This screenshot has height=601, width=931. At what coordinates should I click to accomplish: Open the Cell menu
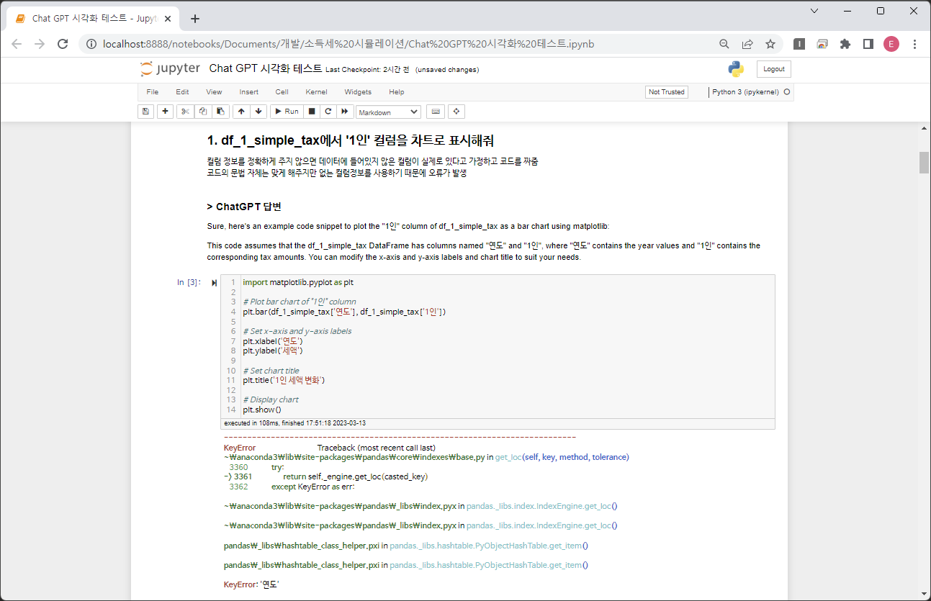282,92
